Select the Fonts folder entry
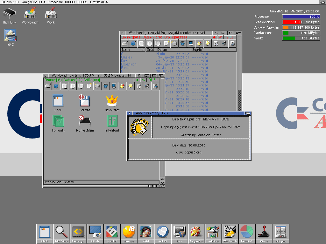The height and width of the screenshot is (244, 326). 125,68
